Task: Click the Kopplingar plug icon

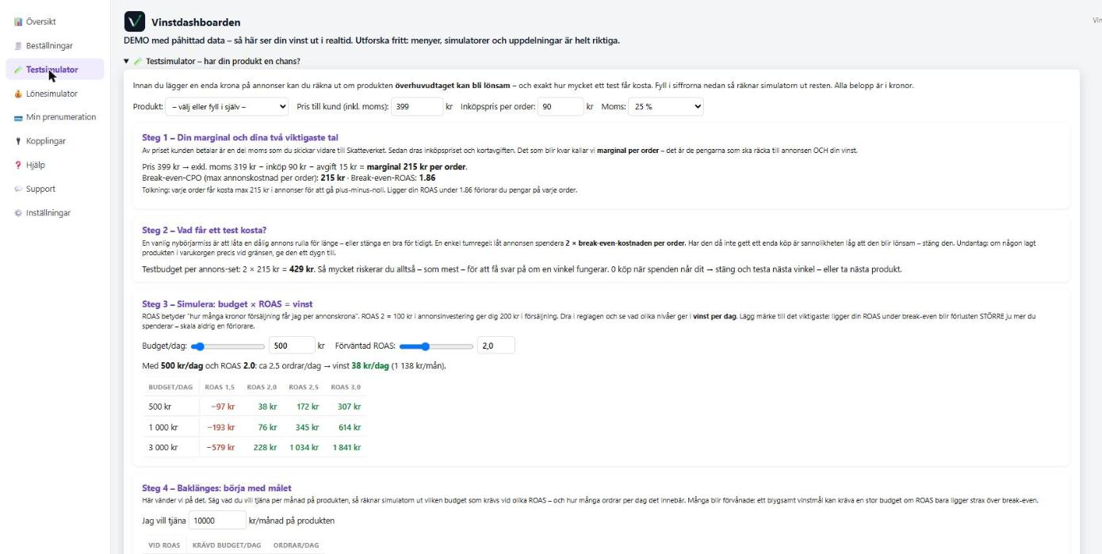Action: [18, 141]
